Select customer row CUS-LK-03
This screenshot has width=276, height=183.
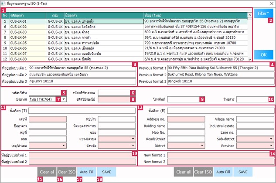point(124,32)
